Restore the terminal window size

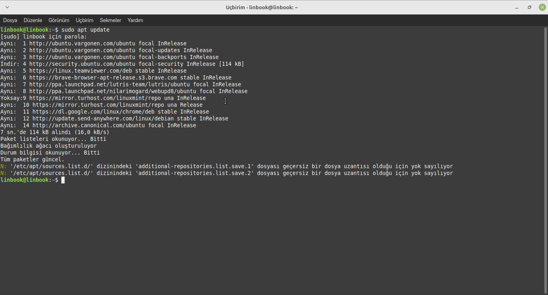[530, 7]
